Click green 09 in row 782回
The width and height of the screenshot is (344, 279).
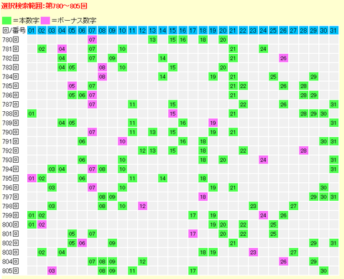113,58
